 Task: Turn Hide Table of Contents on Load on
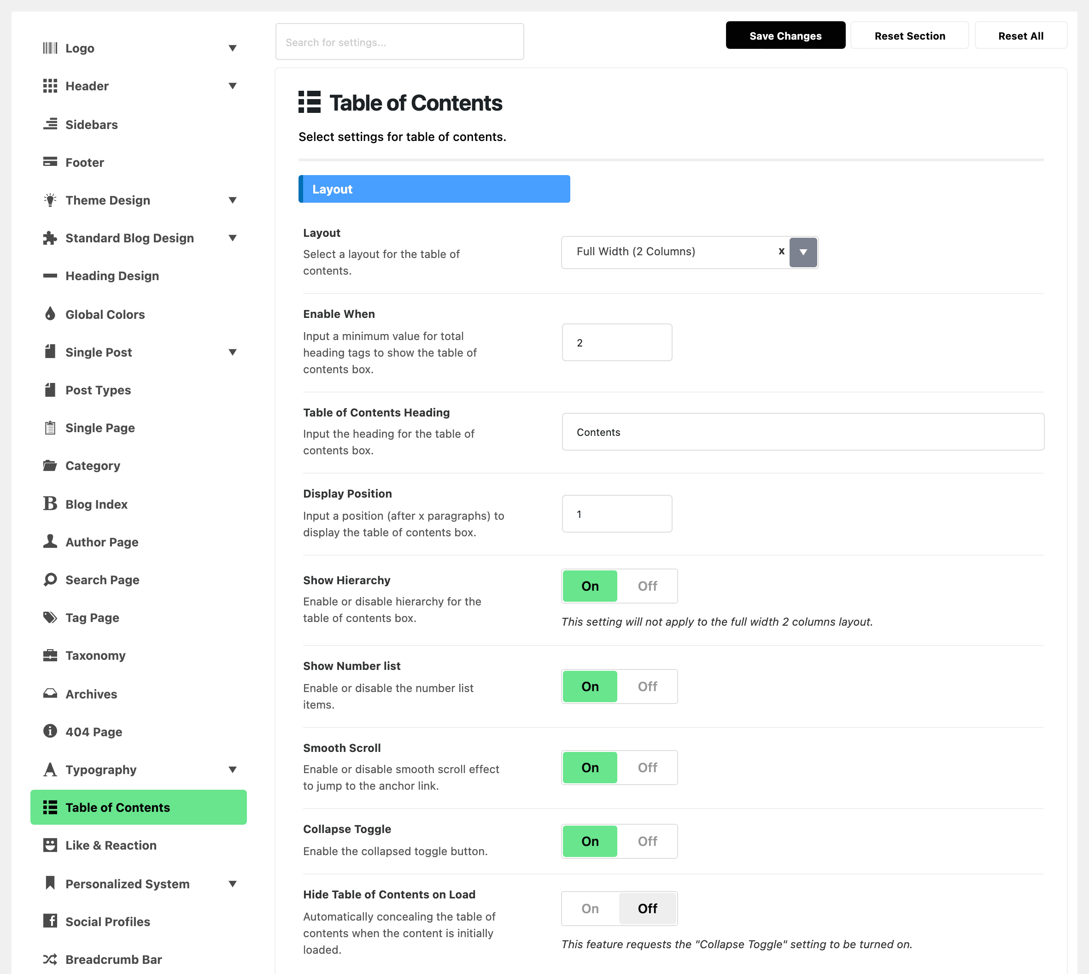tap(590, 909)
